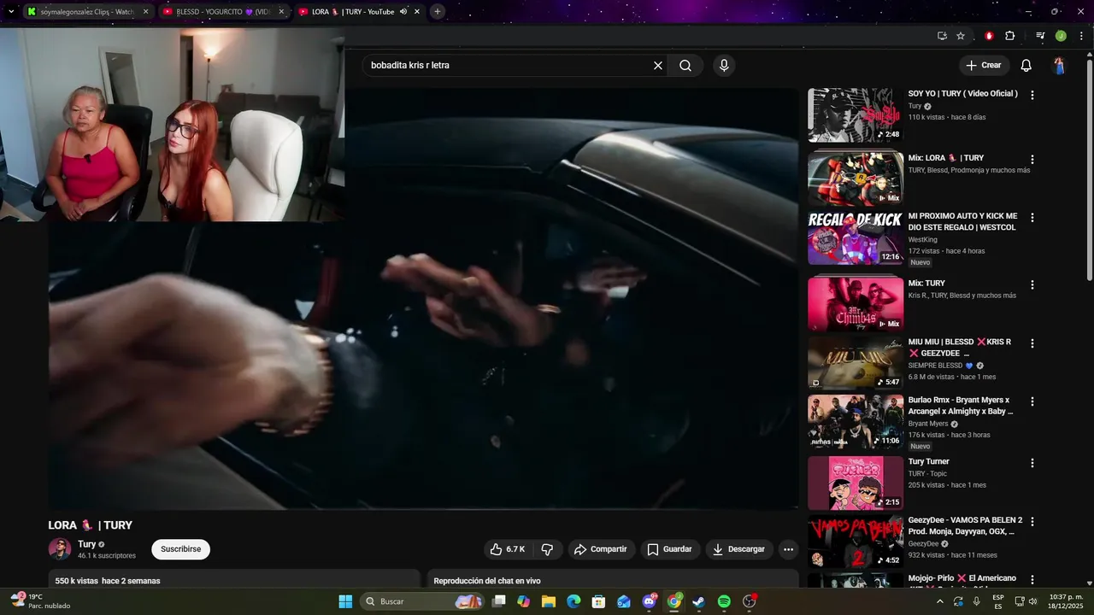The height and width of the screenshot is (615, 1094).
Task: Open Tury channel avatar
Action: 60,549
